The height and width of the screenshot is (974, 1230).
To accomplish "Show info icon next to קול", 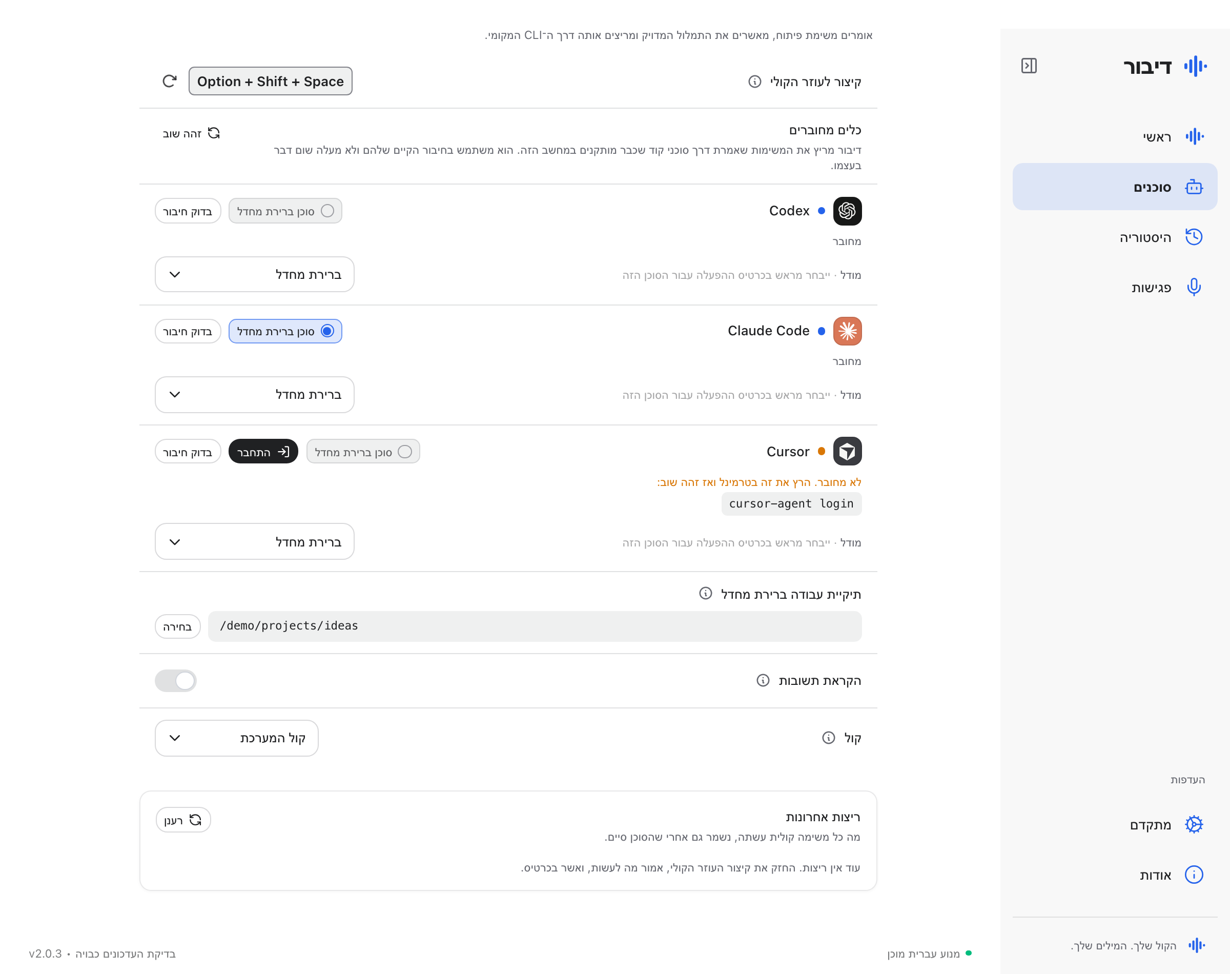I will (x=828, y=737).
